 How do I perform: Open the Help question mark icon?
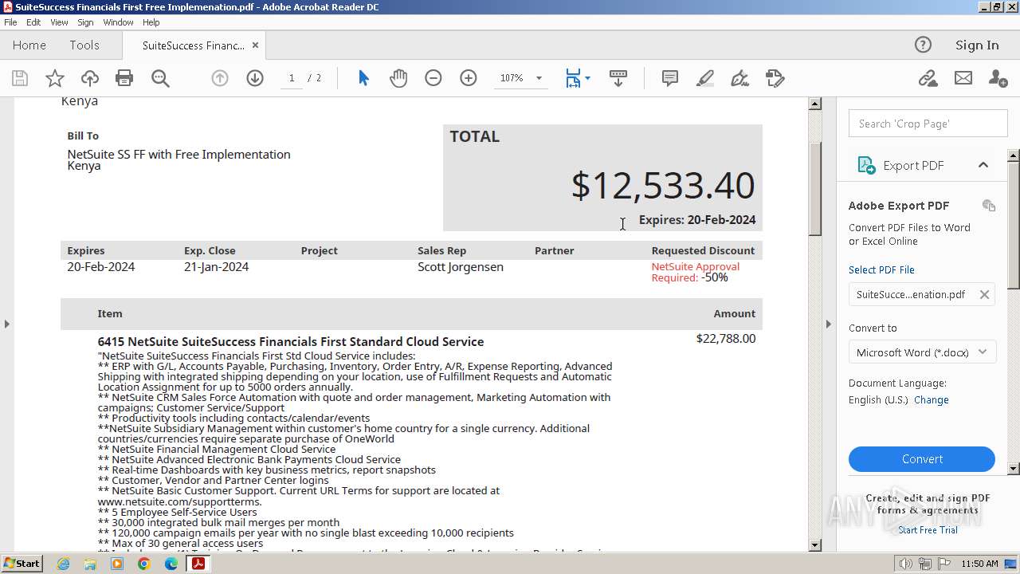923,45
